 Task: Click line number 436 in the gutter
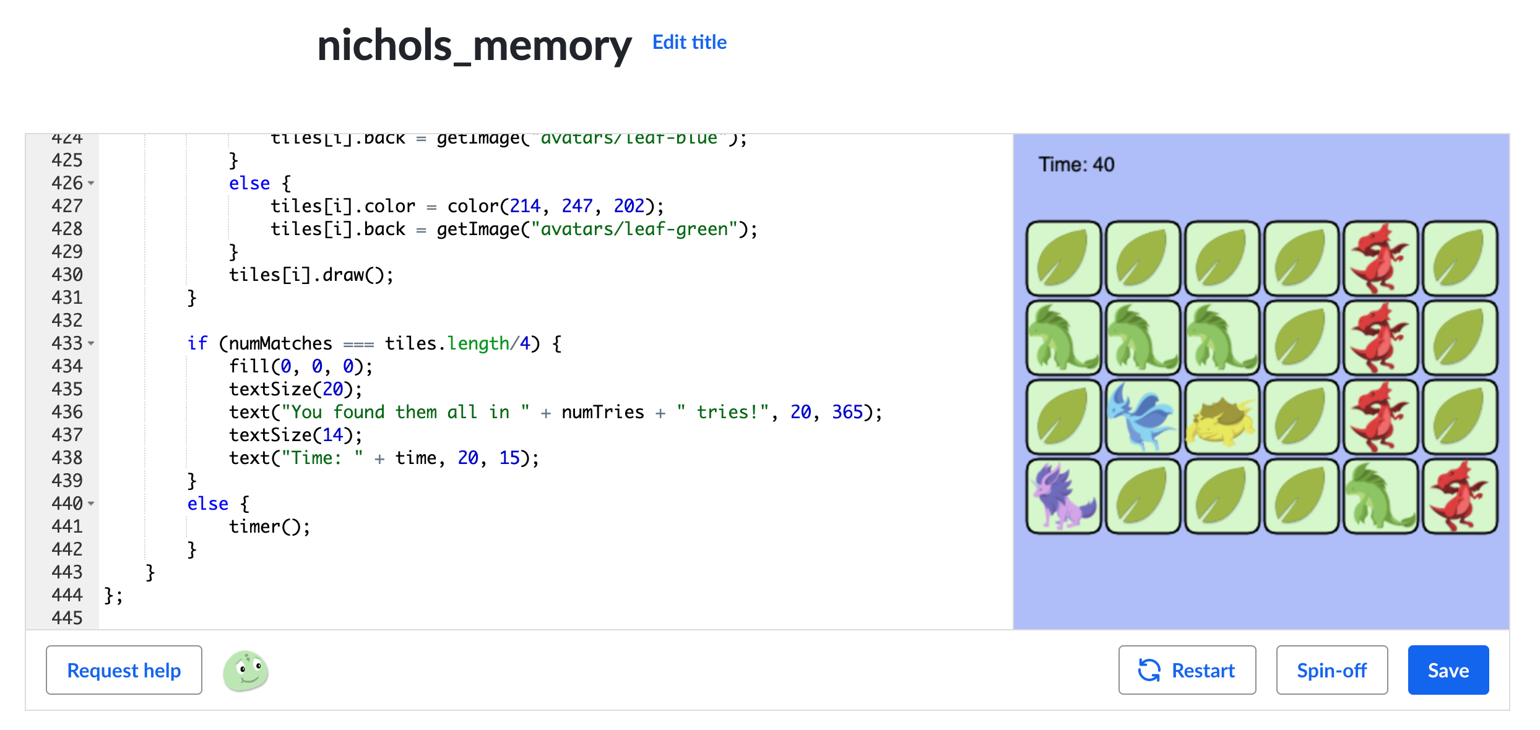click(67, 412)
